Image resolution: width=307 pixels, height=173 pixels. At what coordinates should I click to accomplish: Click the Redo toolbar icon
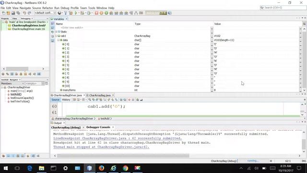[x=29, y=13]
